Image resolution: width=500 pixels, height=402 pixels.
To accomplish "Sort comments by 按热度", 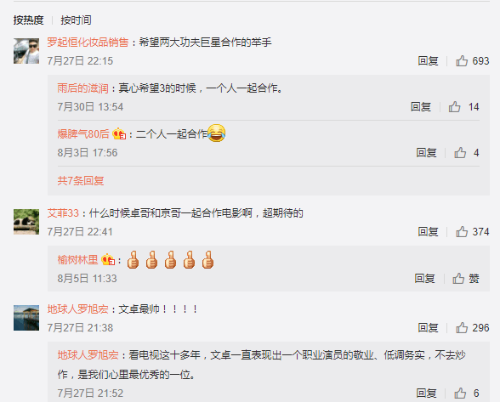I will click(x=28, y=20).
